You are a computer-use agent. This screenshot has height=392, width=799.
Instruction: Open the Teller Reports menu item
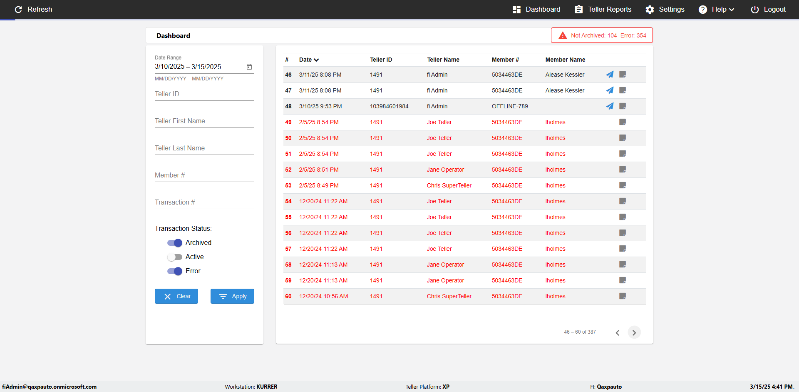point(603,10)
